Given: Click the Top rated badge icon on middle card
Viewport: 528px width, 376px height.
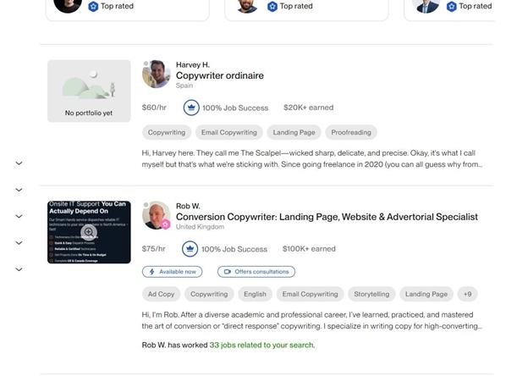Looking at the screenshot, I should [x=272, y=7].
